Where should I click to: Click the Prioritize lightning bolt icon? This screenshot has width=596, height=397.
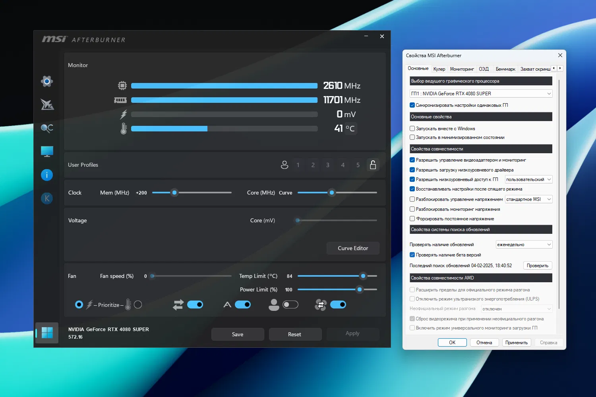(x=89, y=304)
